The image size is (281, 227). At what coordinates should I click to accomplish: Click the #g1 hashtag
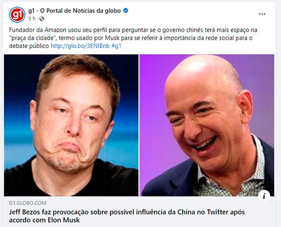click(116, 46)
